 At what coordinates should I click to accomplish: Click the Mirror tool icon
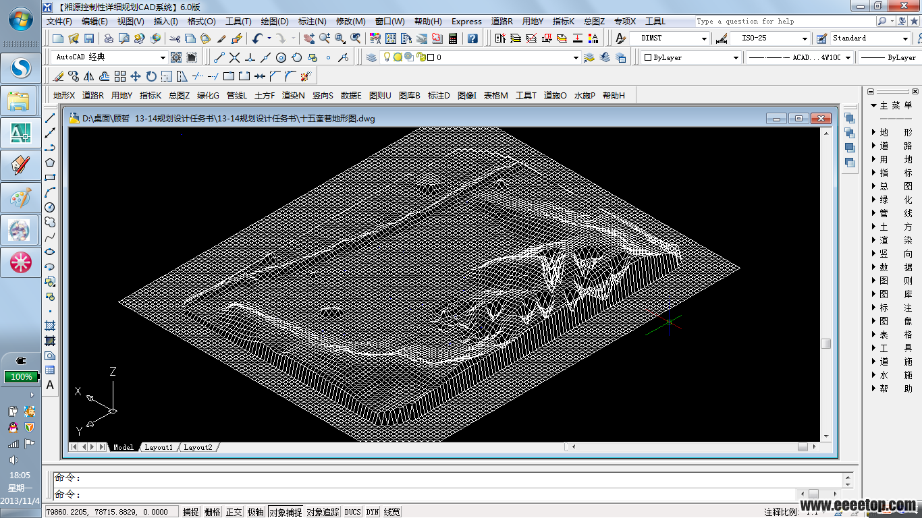pyautogui.click(x=88, y=76)
